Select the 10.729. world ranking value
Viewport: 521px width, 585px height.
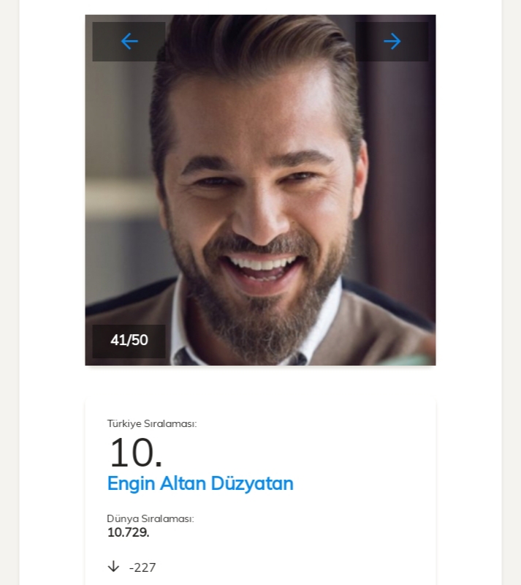[x=128, y=532]
